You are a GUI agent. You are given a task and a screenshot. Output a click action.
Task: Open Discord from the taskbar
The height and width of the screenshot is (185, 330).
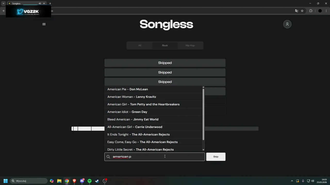point(82,181)
